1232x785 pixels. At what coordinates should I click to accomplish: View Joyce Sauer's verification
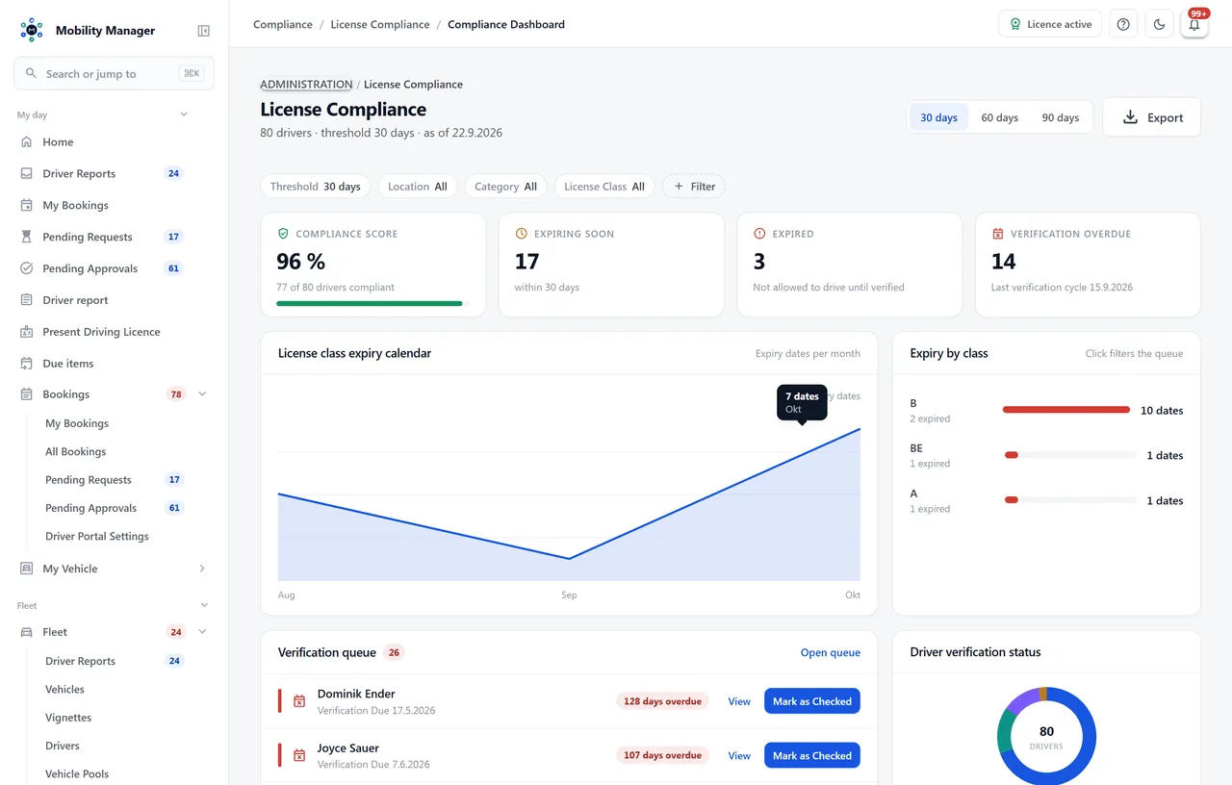tap(739, 756)
